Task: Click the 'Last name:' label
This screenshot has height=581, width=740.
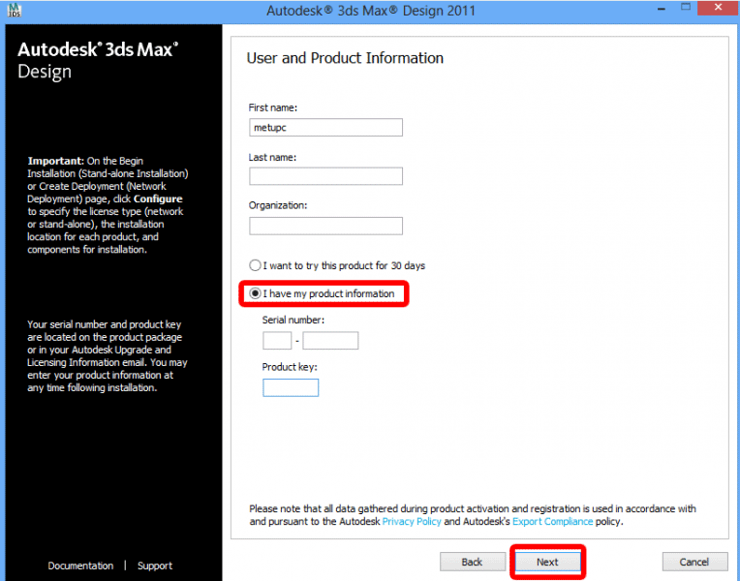Action: coord(272,157)
